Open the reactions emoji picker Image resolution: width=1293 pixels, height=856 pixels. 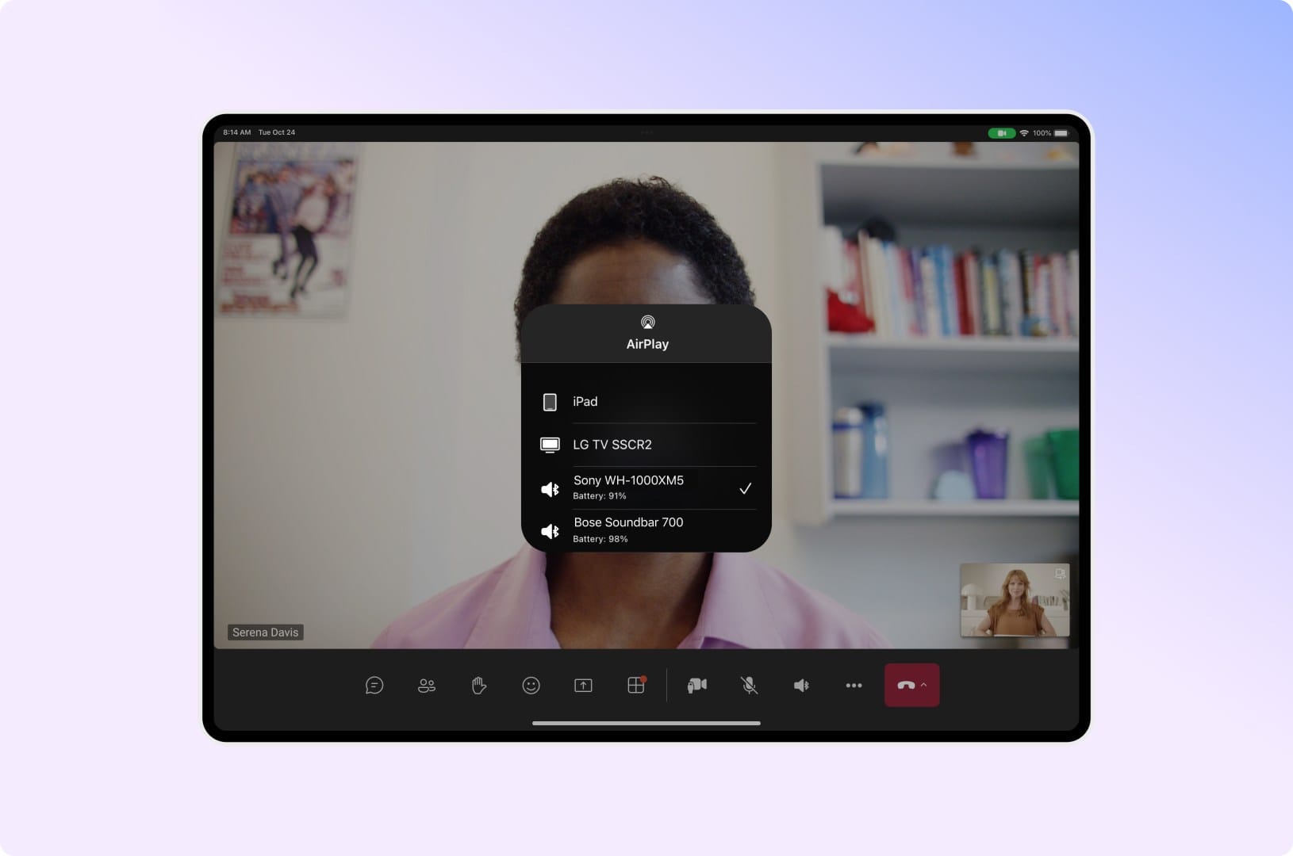coord(531,685)
